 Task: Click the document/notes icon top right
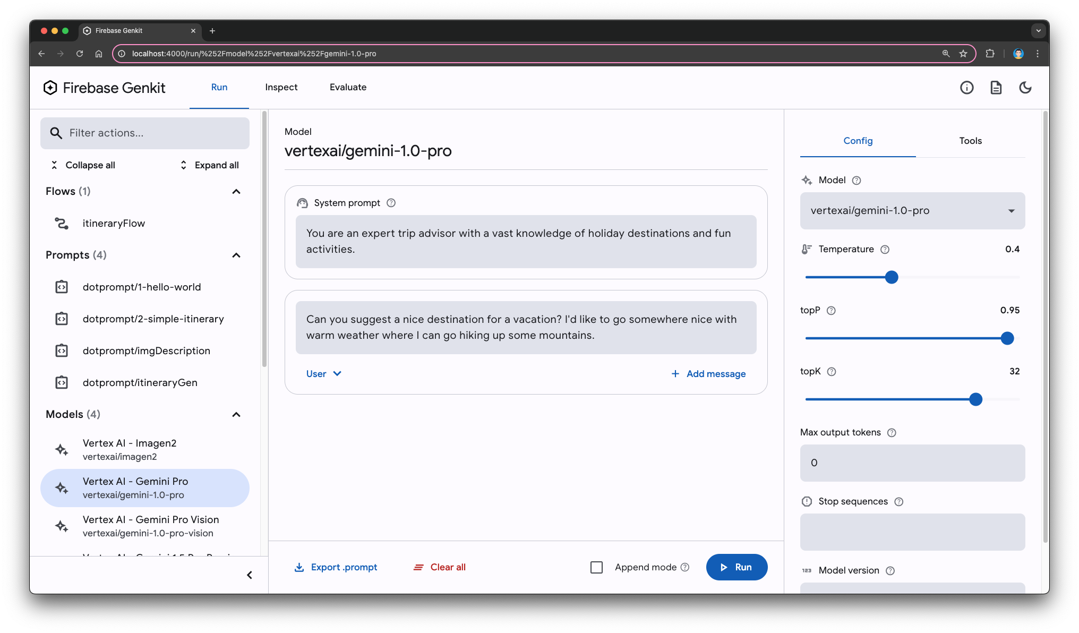[x=995, y=88]
